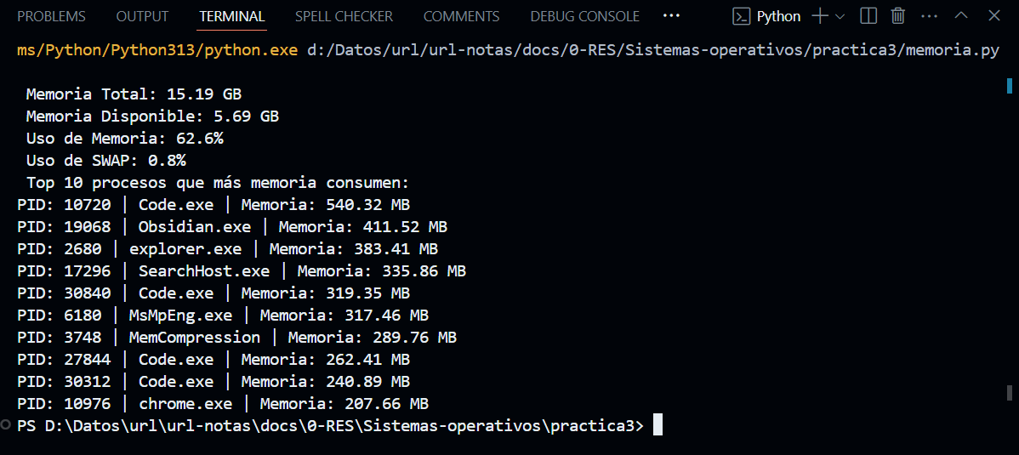The image size is (1019, 455).
Task: Click the command decoration circle beside the PS prompt
Action: (7, 424)
